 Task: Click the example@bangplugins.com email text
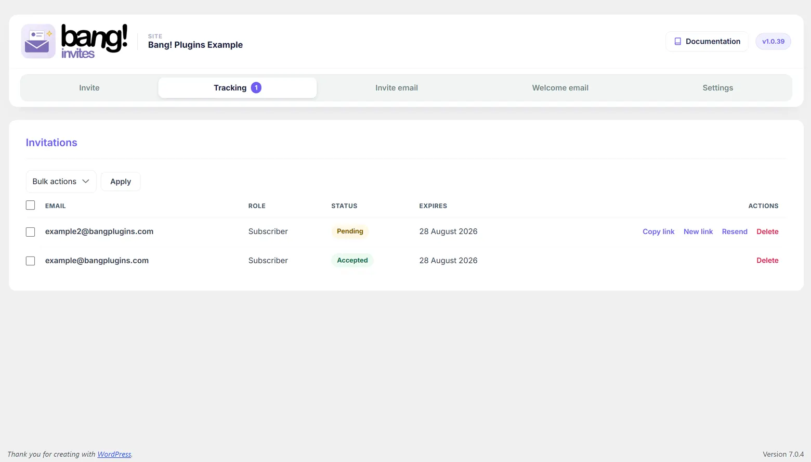pos(97,261)
